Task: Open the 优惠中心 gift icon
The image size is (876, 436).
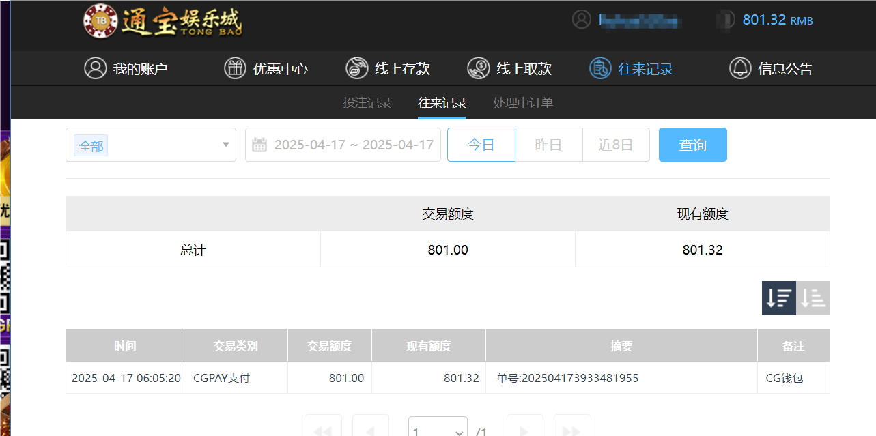Action: click(235, 68)
